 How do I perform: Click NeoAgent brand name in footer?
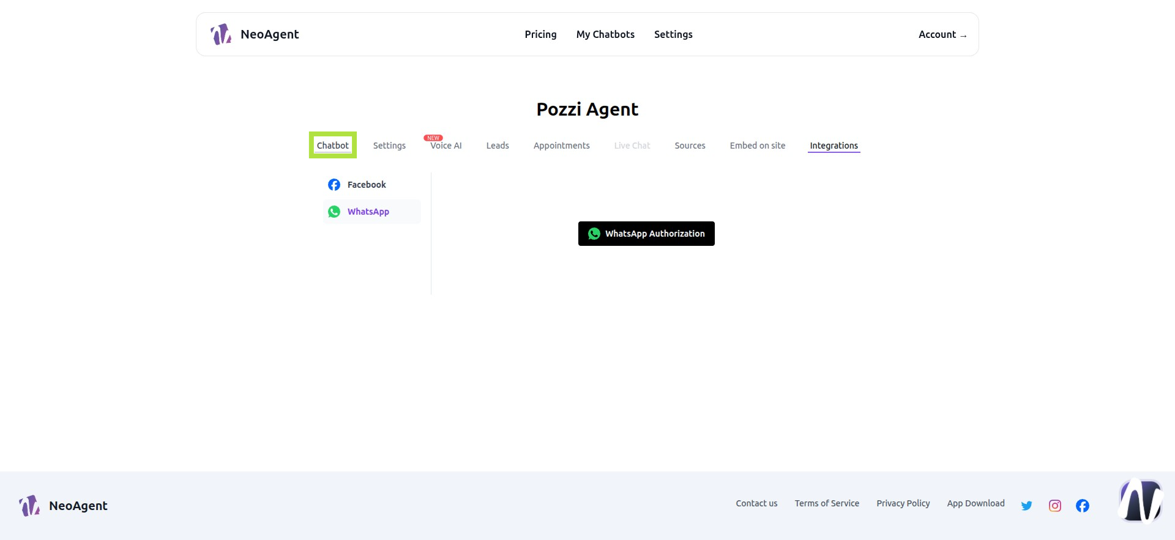coord(78,506)
